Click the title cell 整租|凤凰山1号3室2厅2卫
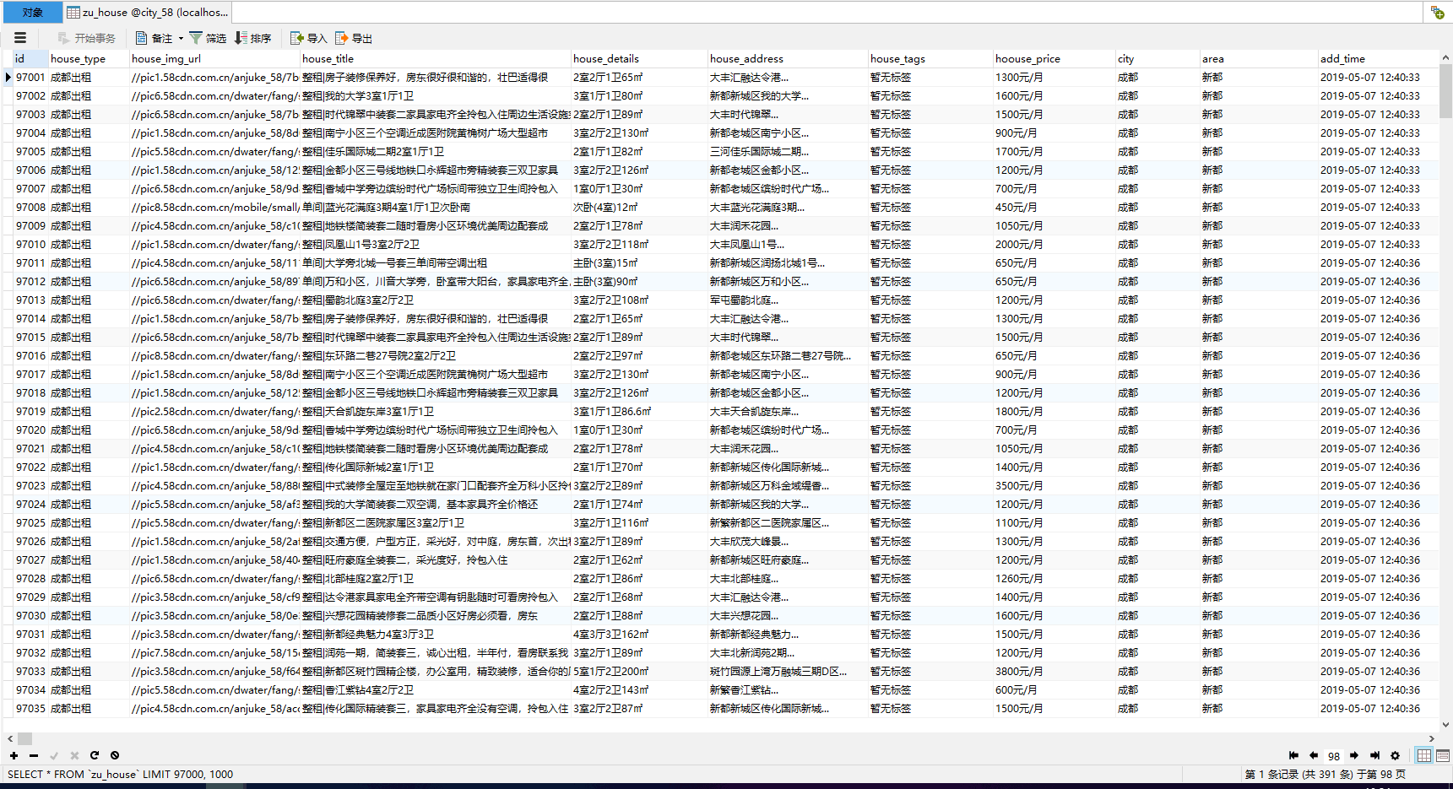 coord(436,244)
